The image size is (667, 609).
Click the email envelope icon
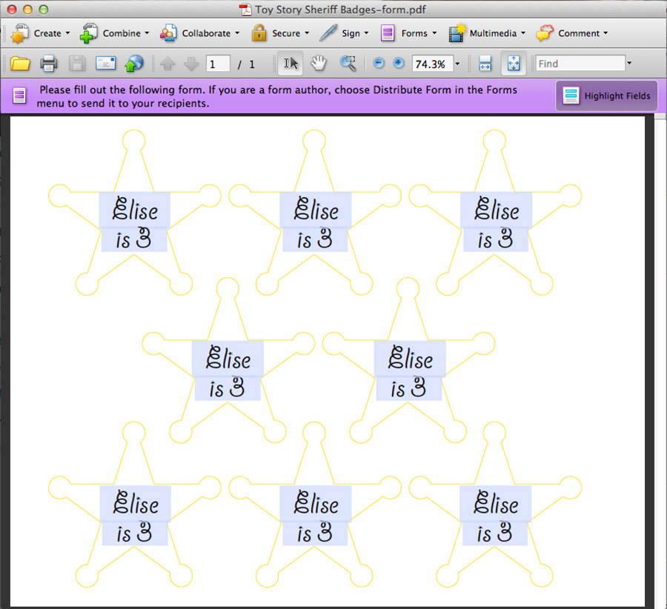105,64
